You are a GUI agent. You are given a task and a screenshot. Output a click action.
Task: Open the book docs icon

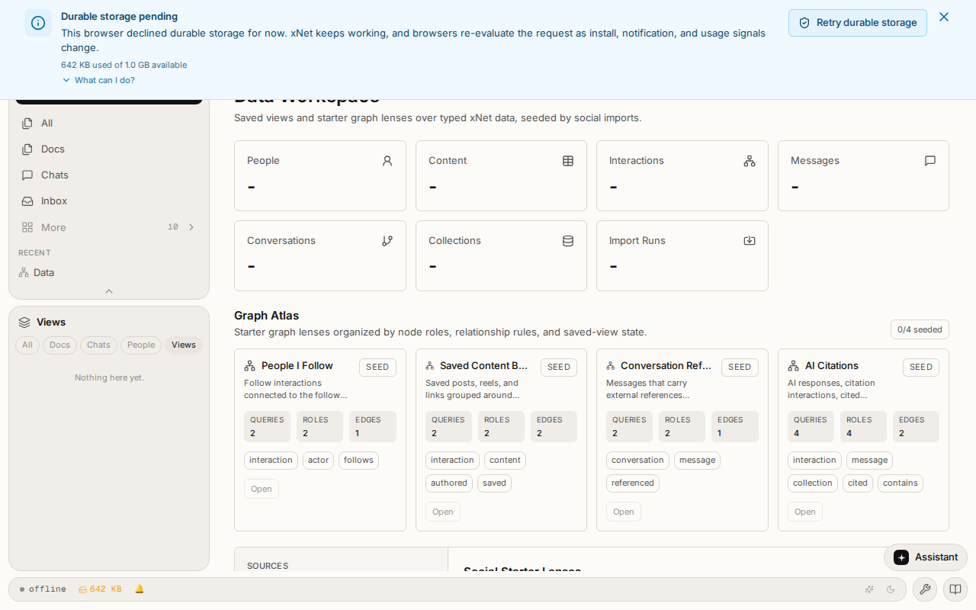point(955,589)
